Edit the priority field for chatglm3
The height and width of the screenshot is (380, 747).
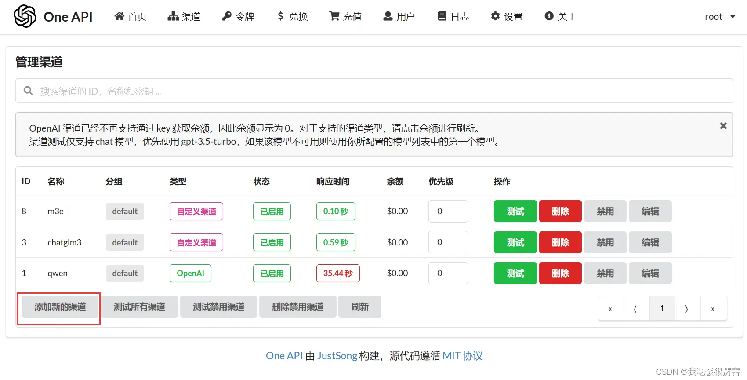[x=448, y=242]
